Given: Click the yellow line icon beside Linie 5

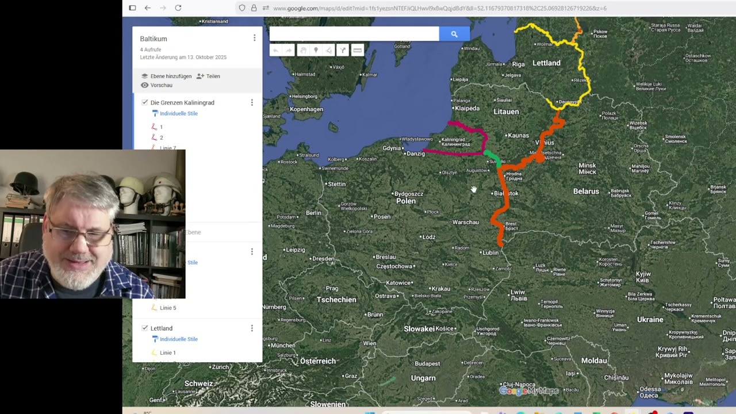Looking at the screenshot, I should click(154, 308).
